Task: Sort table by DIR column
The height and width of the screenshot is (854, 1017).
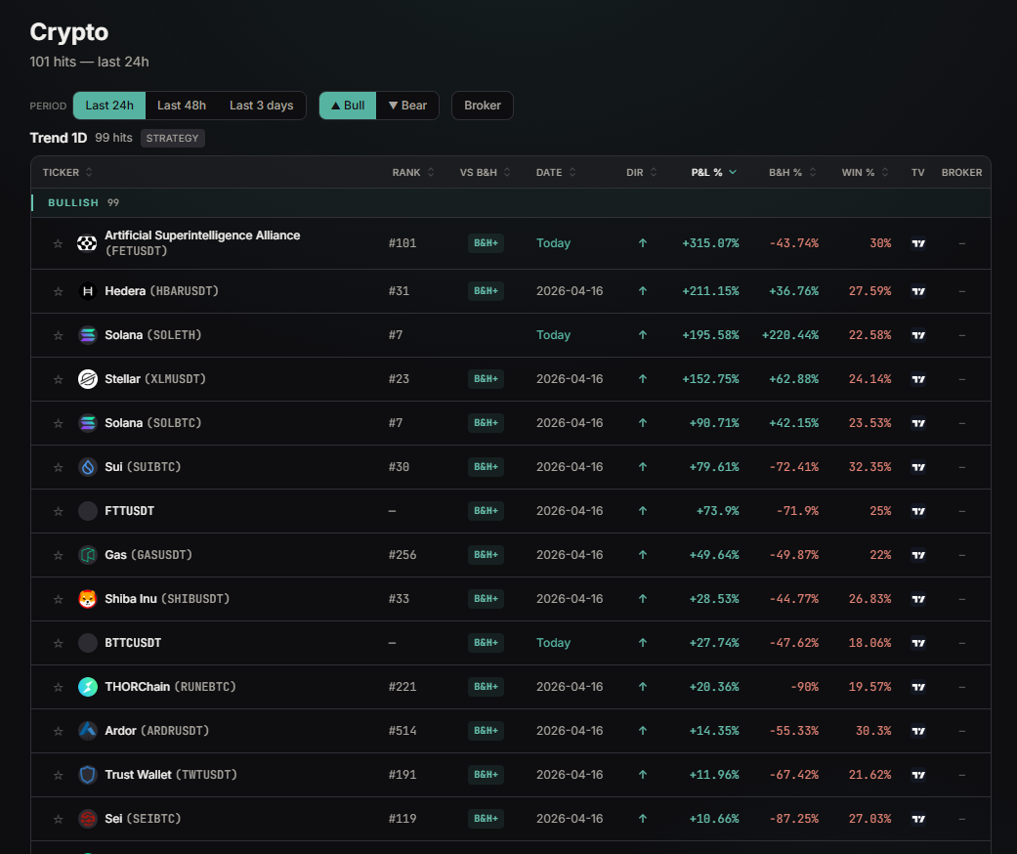Action: (x=642, y=172)
